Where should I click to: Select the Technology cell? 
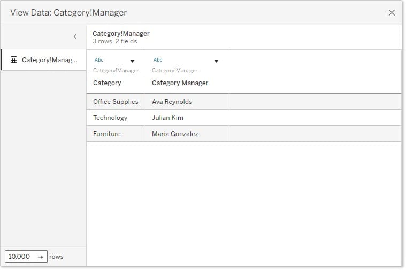tap(110, 118)
